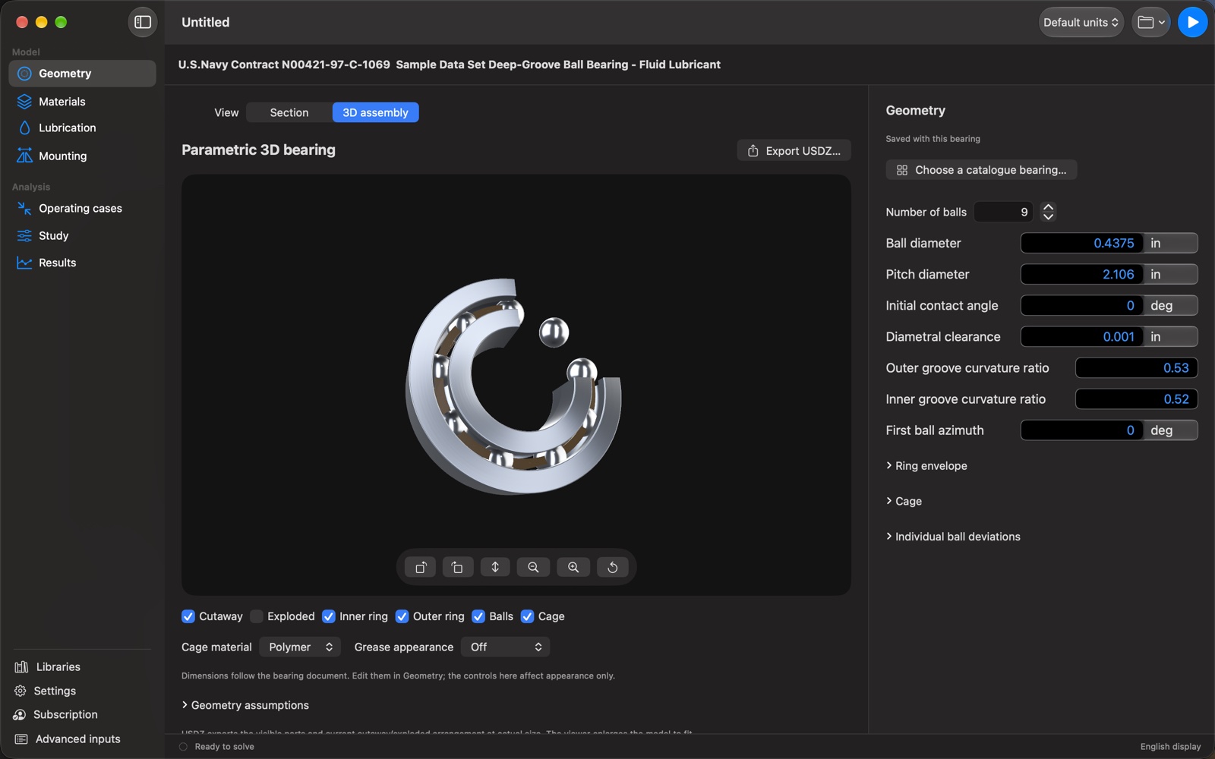Open Advanced inputs
1215x759 pixels.
click(x=67, y=739)
